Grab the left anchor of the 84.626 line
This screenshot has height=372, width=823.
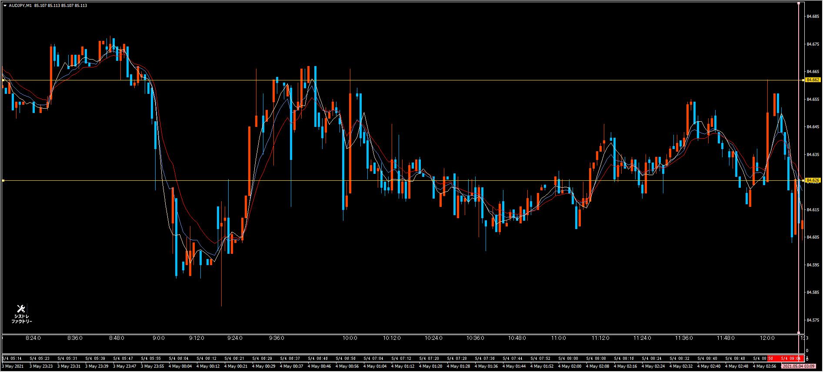click(3, 180)
